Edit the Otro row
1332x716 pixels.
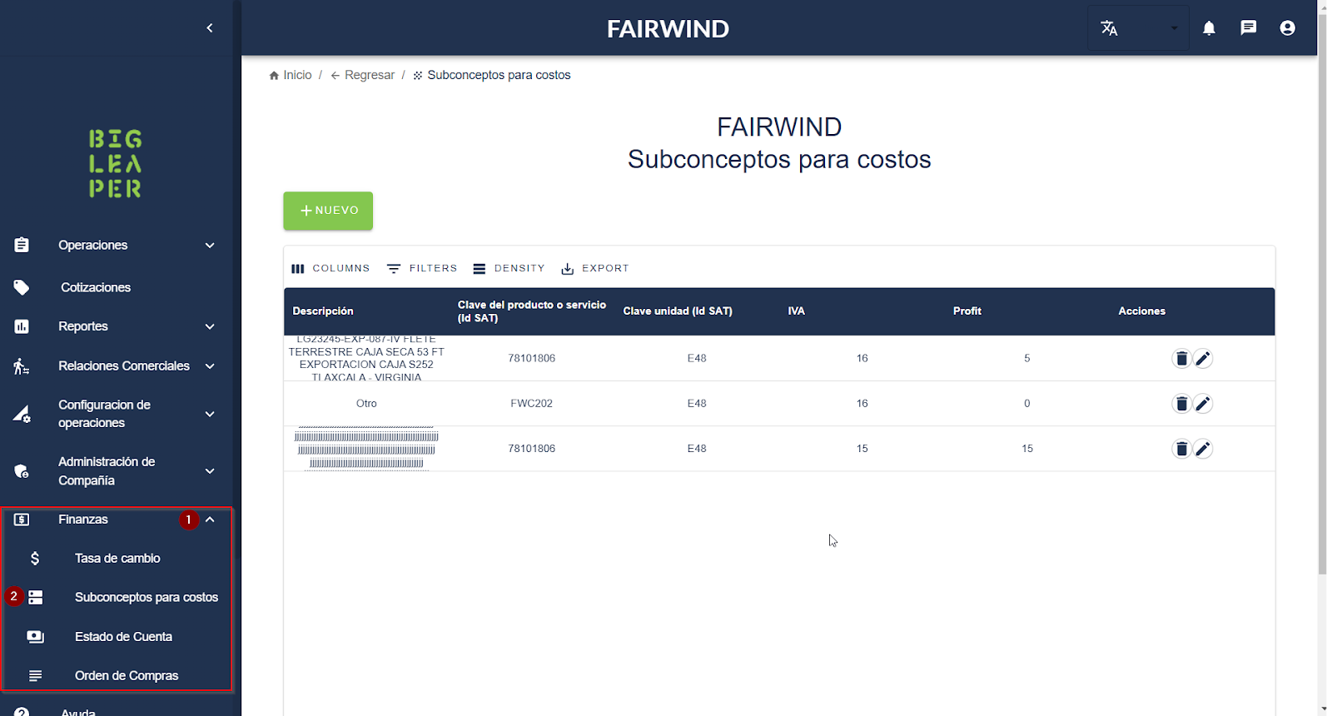pyautogui.click(x=1203, y=404)
